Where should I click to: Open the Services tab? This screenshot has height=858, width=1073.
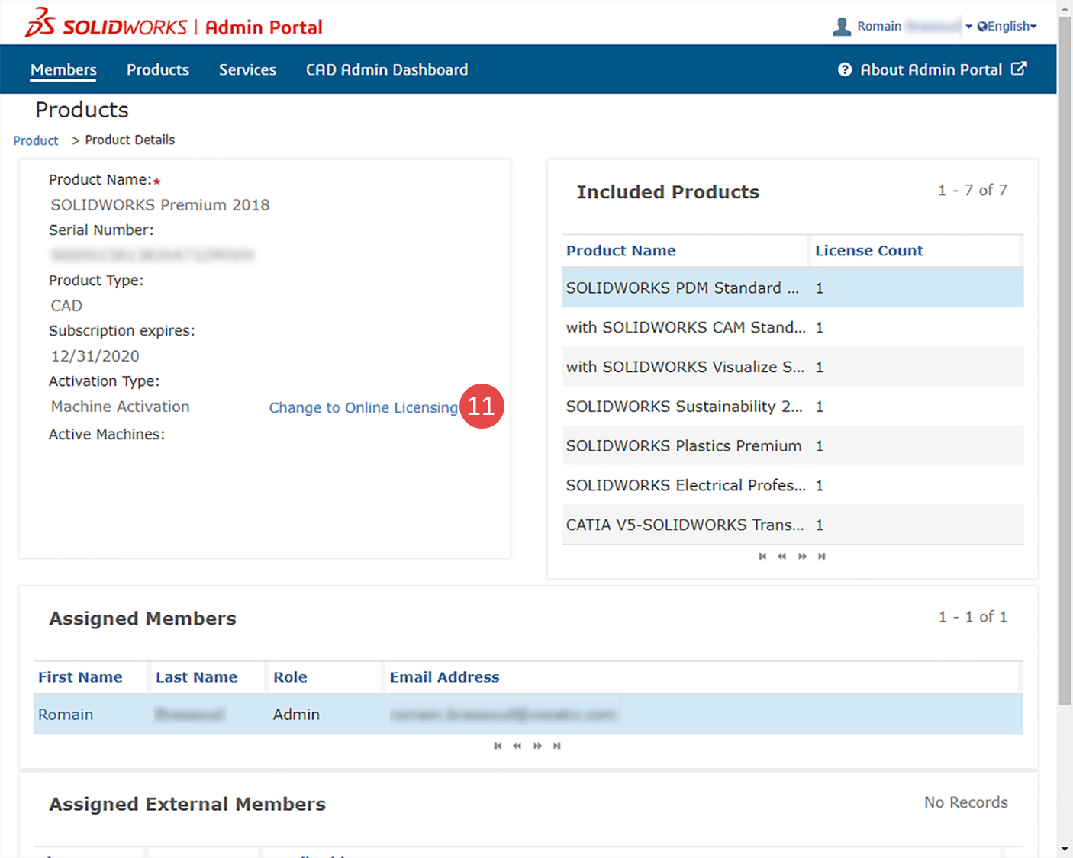click(x=247, y=69)
